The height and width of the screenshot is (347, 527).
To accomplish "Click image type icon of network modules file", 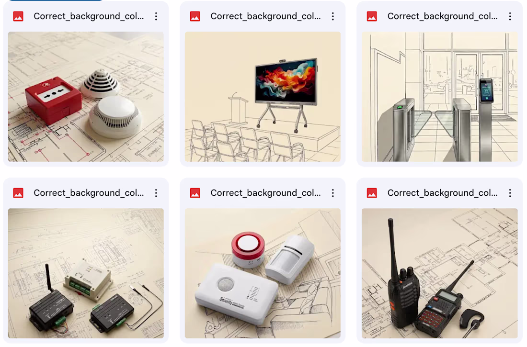I will 18,193.
